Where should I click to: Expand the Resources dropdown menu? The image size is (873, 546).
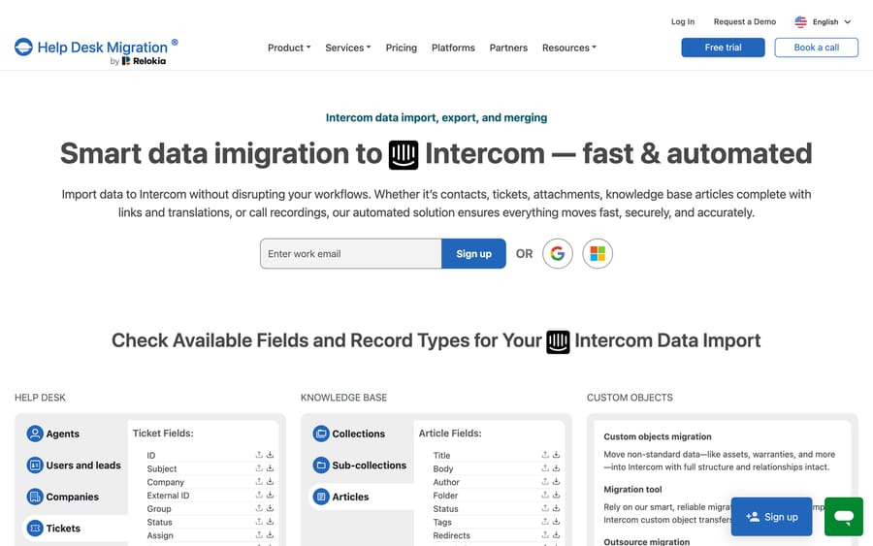[x=569, y=48]
